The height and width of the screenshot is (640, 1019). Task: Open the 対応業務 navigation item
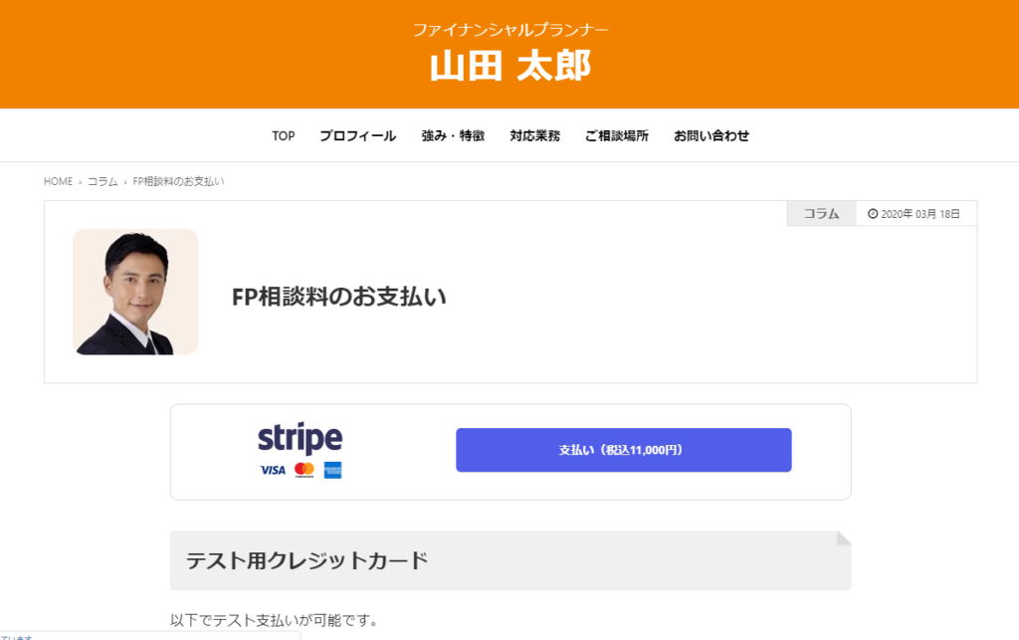point(534,135)
